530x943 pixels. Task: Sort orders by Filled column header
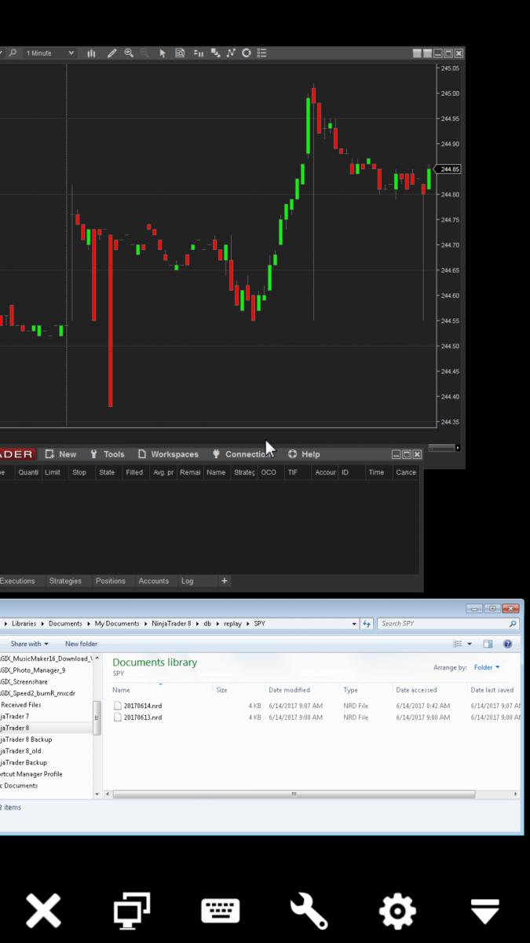click(135, 472)
